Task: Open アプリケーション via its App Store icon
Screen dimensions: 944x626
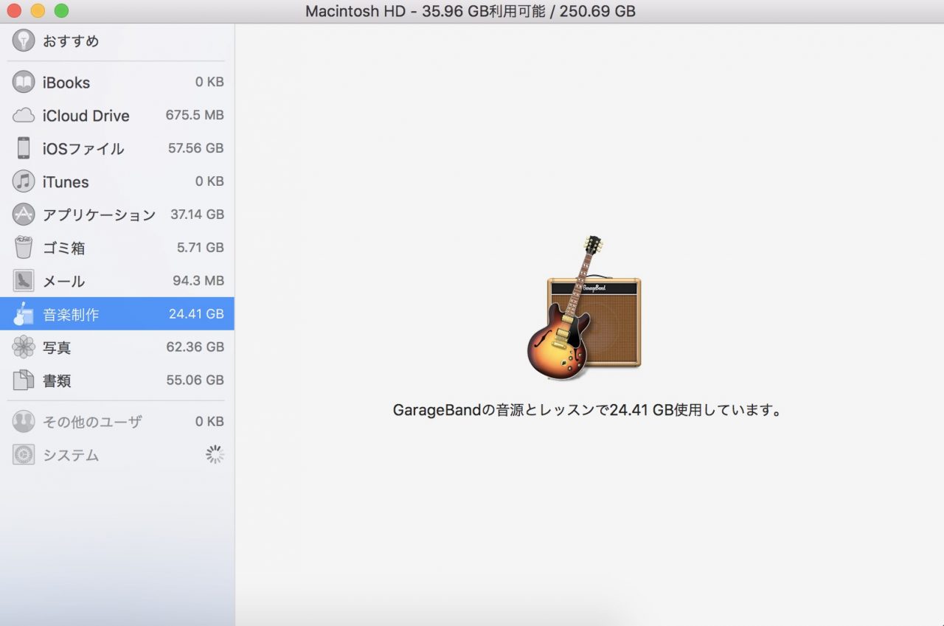Action: coord(24,215)
